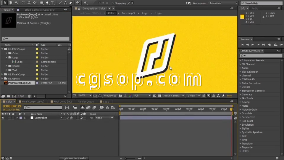Click the Search Help field
This screenshot has width=284, height=160.
coord(261,3)
